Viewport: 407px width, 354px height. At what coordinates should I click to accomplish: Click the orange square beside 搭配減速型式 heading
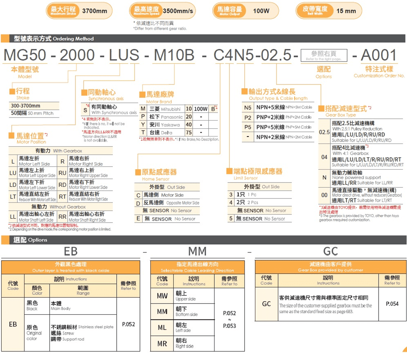321,109
